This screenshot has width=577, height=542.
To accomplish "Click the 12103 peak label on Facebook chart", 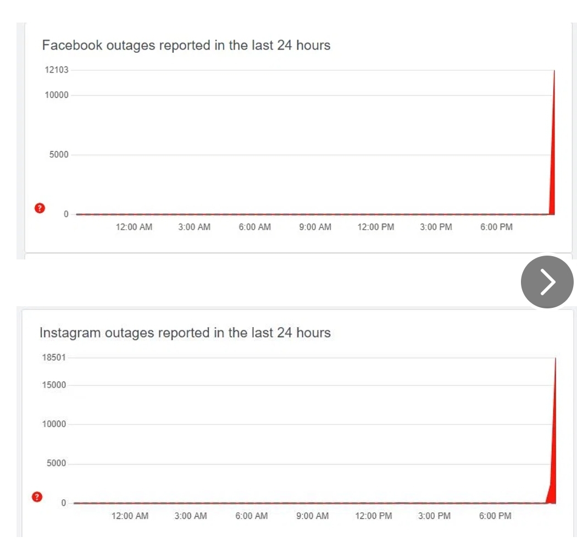I will tap(57, 70).
